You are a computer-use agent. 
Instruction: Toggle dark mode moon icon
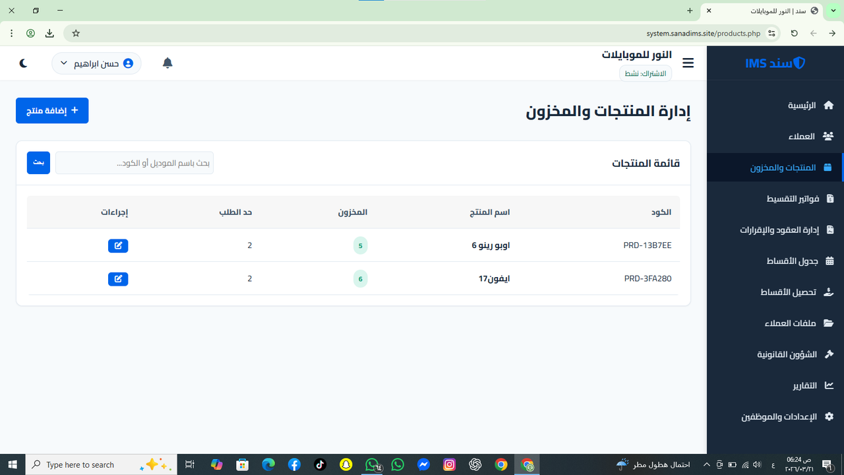23,63
